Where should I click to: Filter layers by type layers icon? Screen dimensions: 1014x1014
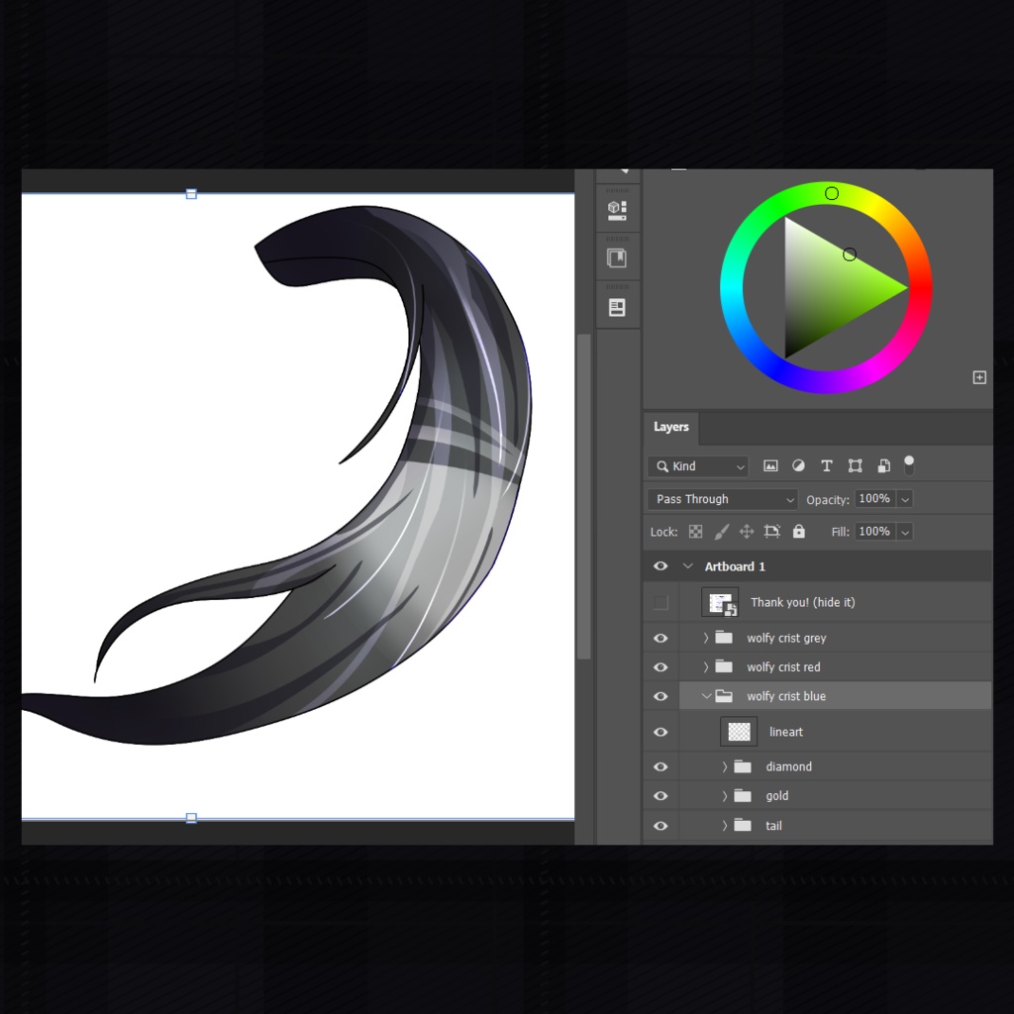click(x=827, y=465)
